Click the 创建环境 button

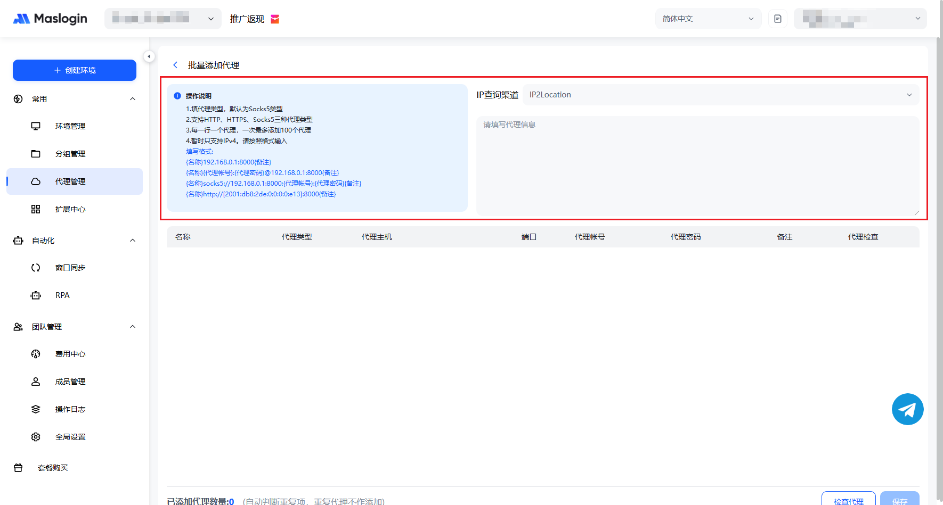(x=75, y=70)
